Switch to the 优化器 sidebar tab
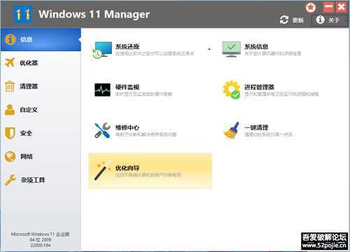The width and height of the screenshot is (350, 252). (x=41, y=63)
